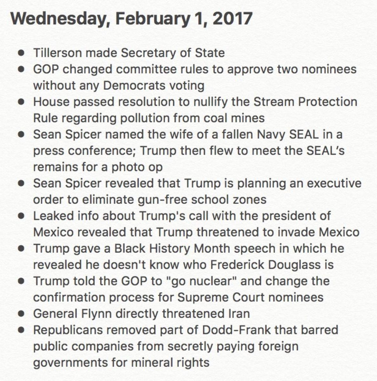This screenshot has width=377, height=381.
Task: Click the line General Flynn directly threatened Iran
Action: (x=142, y=314)
